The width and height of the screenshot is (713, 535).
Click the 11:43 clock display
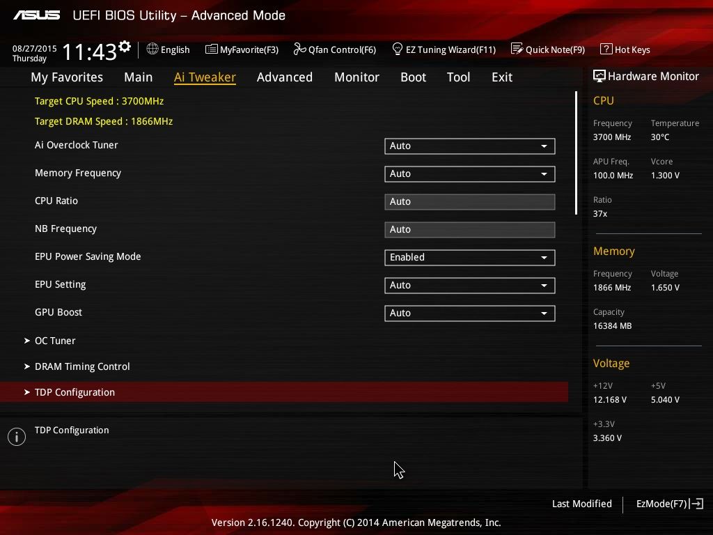click(89, 52)
